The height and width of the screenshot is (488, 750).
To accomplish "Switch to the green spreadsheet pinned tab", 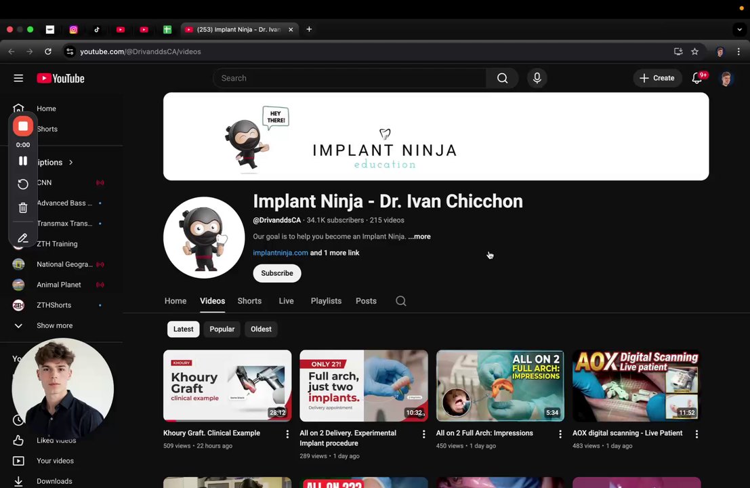I will coord(167,30).
